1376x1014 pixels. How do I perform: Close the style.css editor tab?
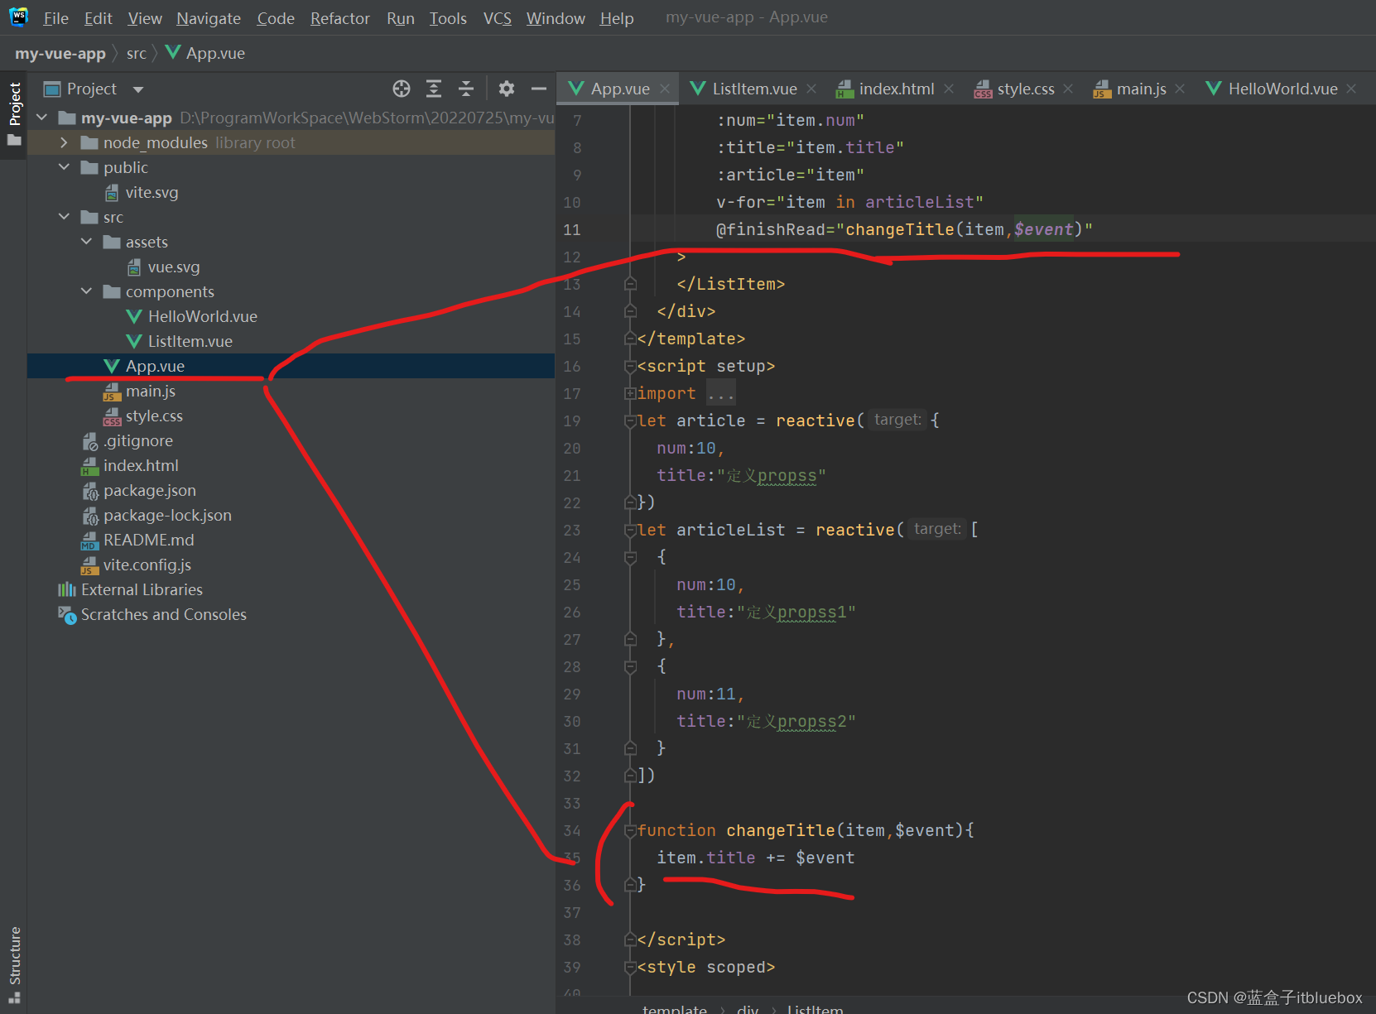point(1068,89)
